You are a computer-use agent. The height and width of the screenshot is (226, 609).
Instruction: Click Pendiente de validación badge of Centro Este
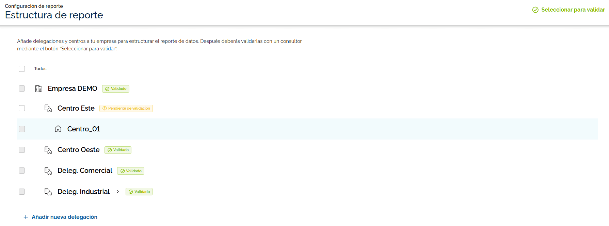(x=126, y=108)
